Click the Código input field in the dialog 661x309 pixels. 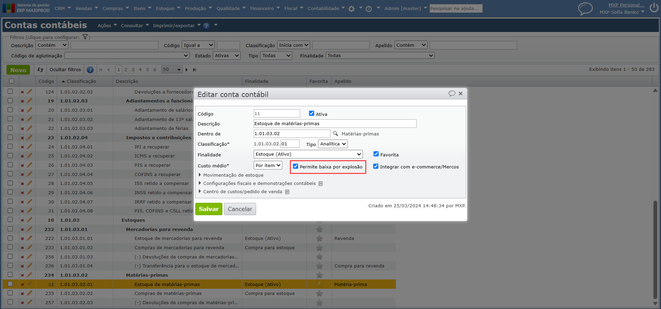point(277,113)
